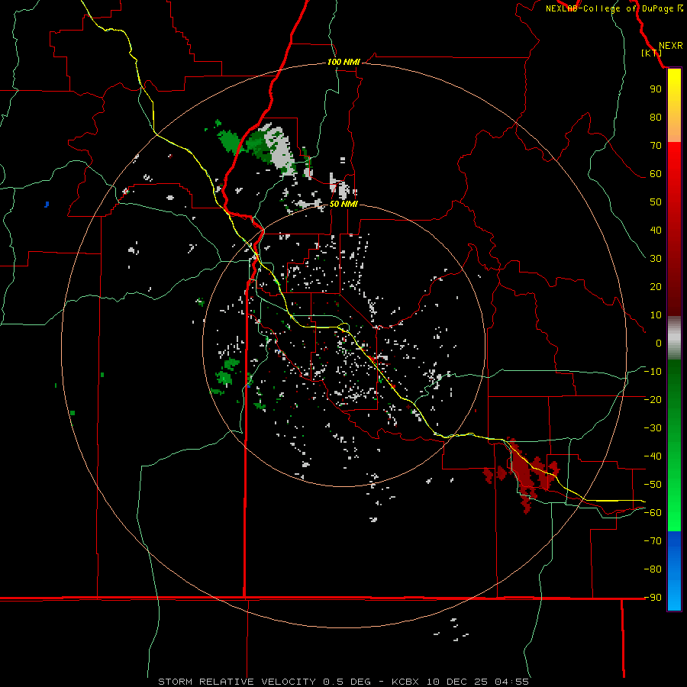Click the 50 NMI range ring label
Image resolution: width=687 pixels, height=687 pixels.
tap(343, 204)
